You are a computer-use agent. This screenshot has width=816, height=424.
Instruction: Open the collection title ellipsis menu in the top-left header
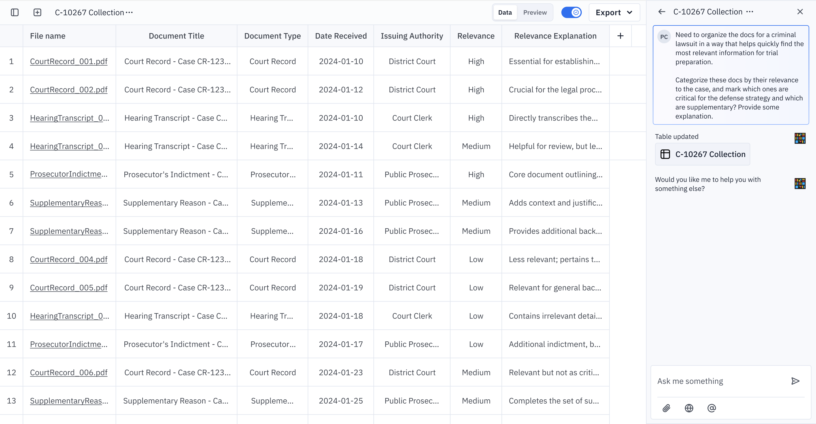pos(129,12)
